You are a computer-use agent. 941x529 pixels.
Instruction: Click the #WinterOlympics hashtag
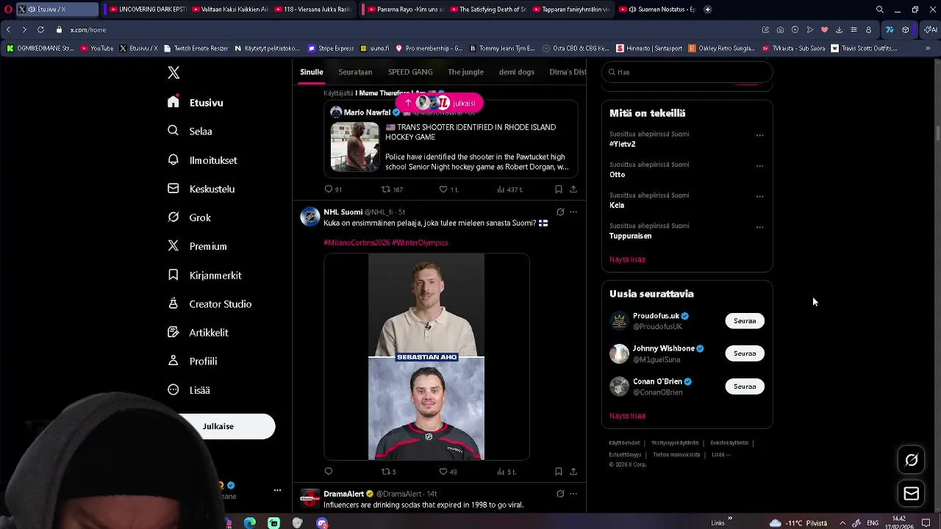click(420, 242)
